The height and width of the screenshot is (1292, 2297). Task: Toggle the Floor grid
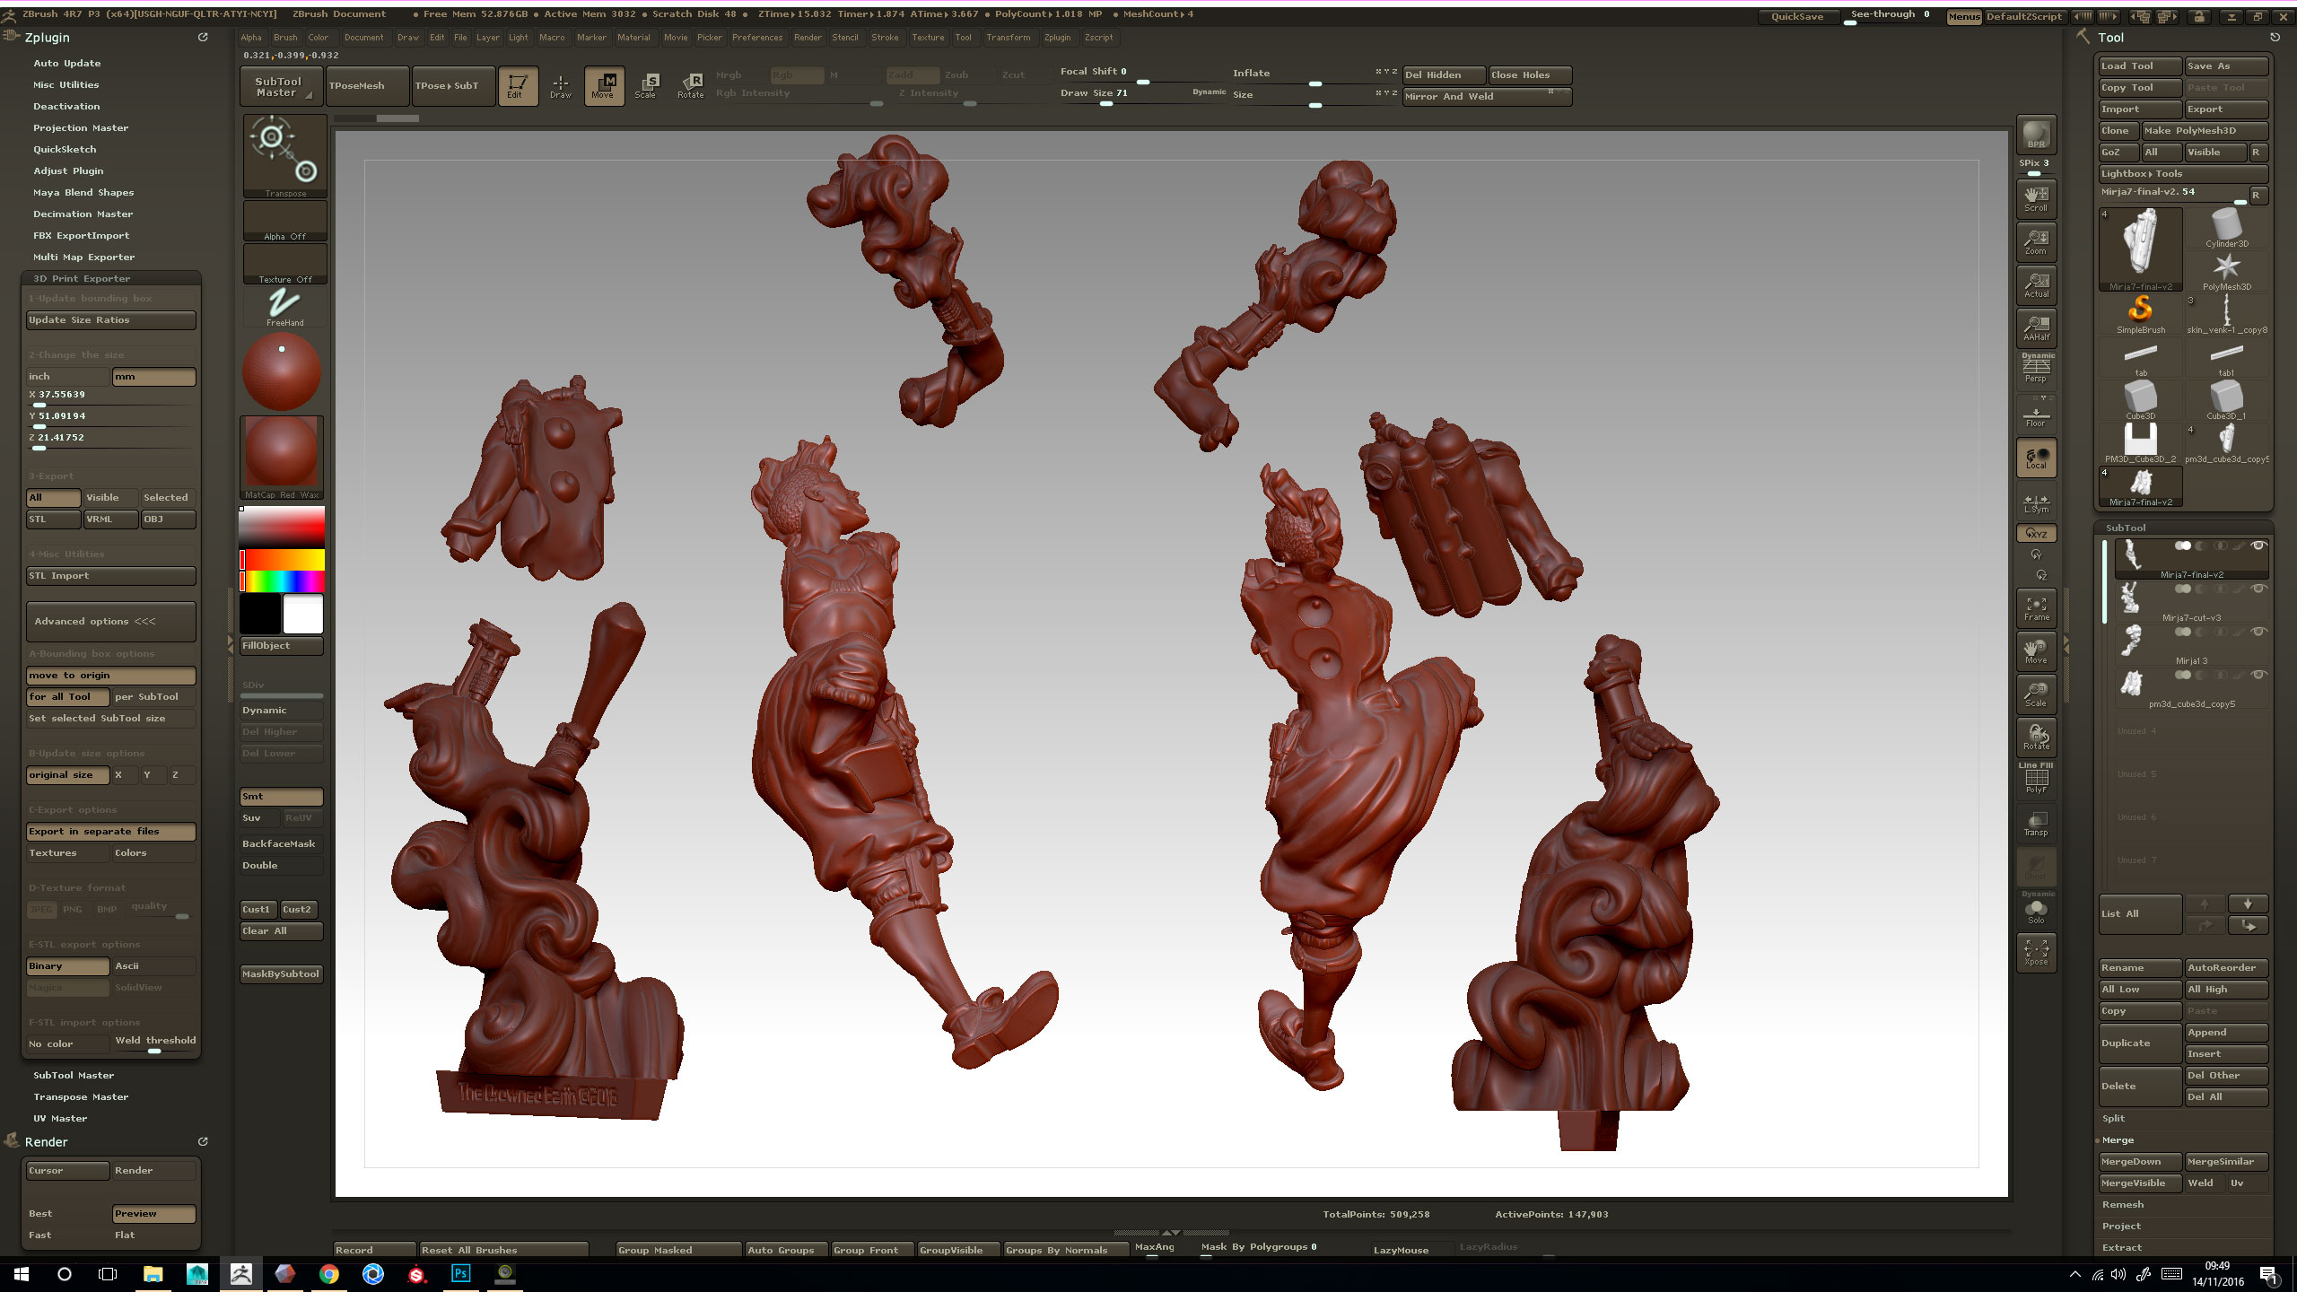point(2036,414)
